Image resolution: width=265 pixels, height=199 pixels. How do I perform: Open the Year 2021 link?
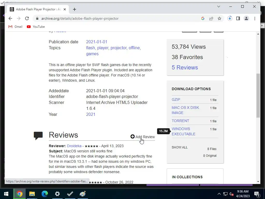coord(91,114)
